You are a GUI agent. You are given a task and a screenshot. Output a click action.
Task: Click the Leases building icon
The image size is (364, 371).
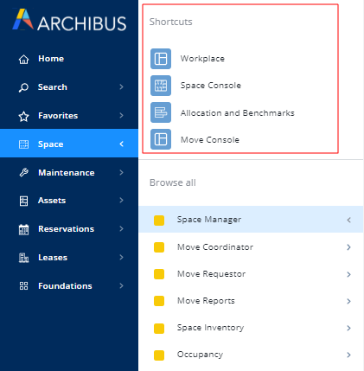pyautogui.click(x=23, y=258)
